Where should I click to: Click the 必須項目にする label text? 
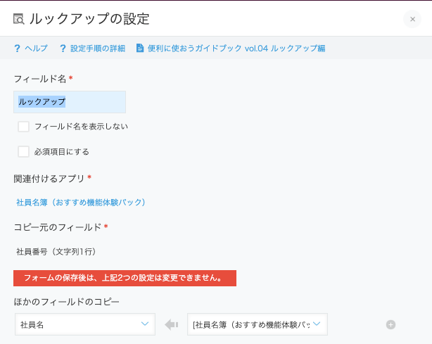click(x=62, y=152)
